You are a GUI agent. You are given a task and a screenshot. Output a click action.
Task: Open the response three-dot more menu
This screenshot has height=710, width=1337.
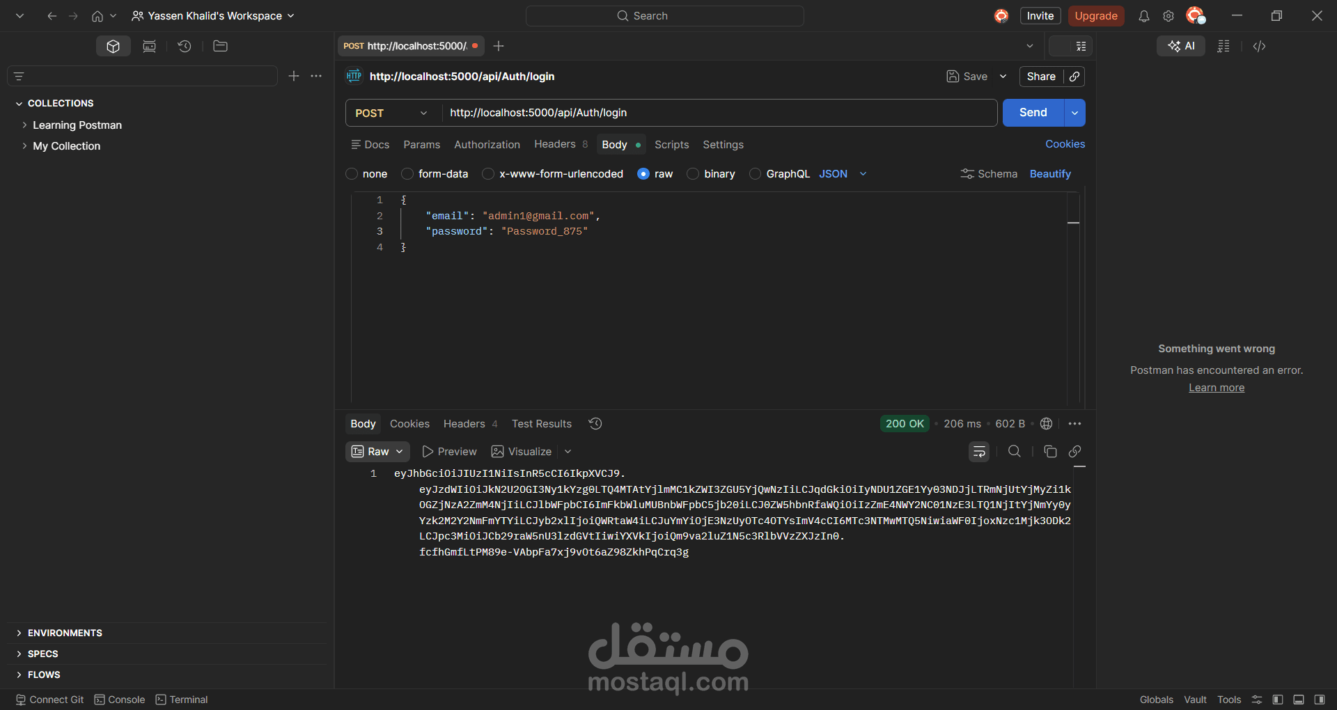tap(1074, 423)
